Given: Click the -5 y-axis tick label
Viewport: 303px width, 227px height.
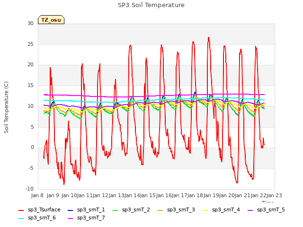Looking at the screenshot, I should 31,168.
